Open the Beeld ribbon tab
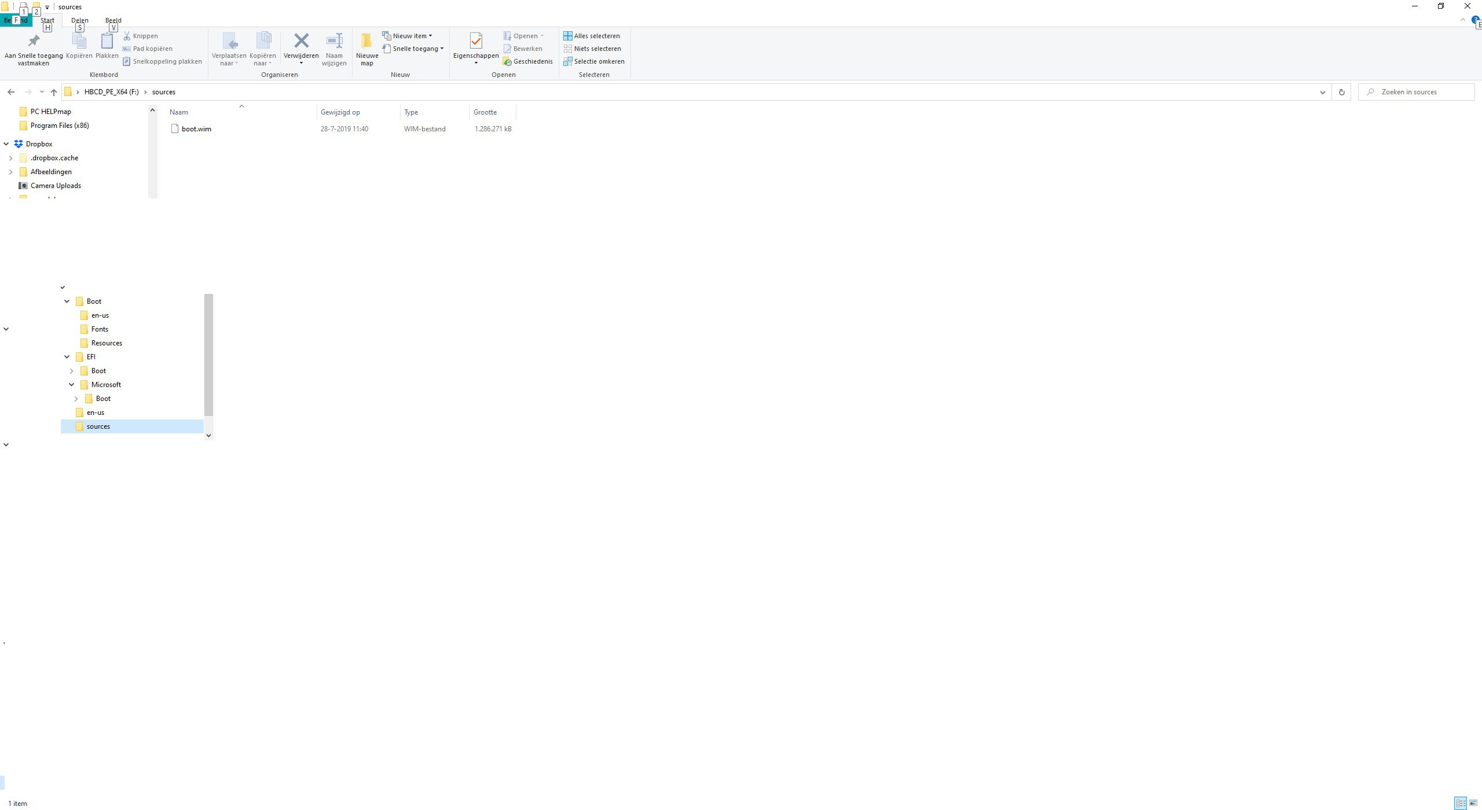This screenshot has height=810, width=1482. [x=113, y=20]
